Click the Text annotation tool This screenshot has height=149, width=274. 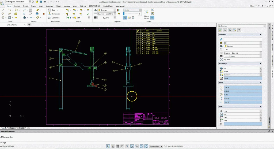(53, 10)
